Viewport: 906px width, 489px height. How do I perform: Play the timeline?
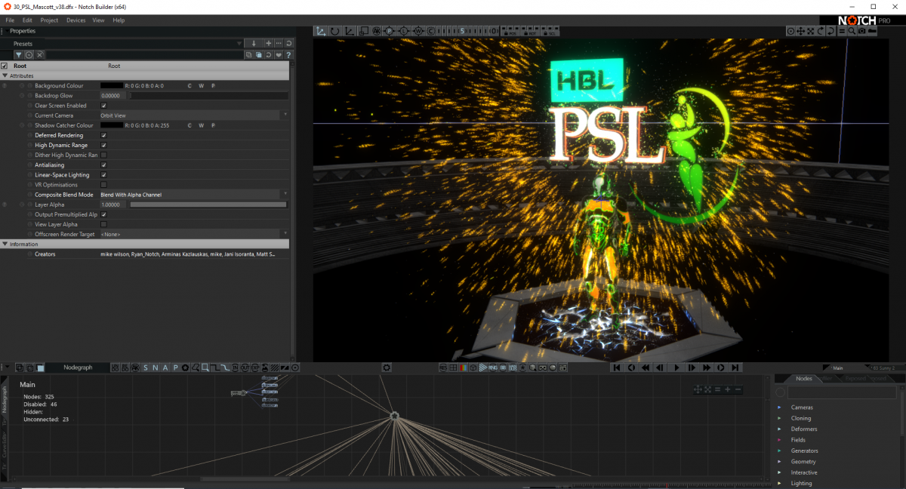[677, 368]
